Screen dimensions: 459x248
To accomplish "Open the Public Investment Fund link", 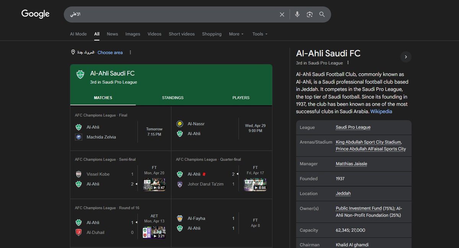I will coord(359,208).
